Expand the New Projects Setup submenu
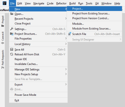125x107 pixels. pyautogui.click(x=38, y=74)
